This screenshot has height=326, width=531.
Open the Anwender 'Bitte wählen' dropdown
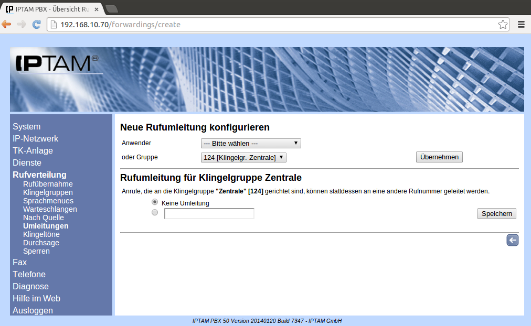tap(251, 144)
